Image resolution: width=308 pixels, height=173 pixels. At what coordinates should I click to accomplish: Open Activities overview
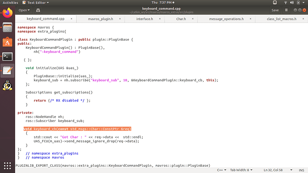[10, 3]
